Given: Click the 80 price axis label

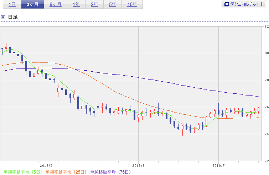Looking at the screenshot, I should [267, 53].
